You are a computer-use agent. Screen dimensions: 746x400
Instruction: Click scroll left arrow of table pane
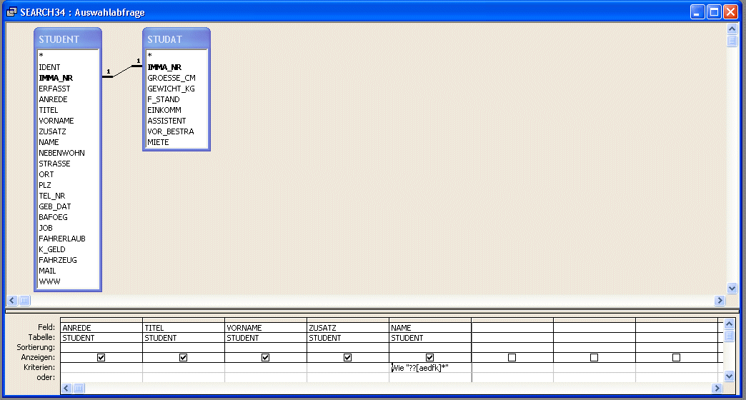(12, 300)
